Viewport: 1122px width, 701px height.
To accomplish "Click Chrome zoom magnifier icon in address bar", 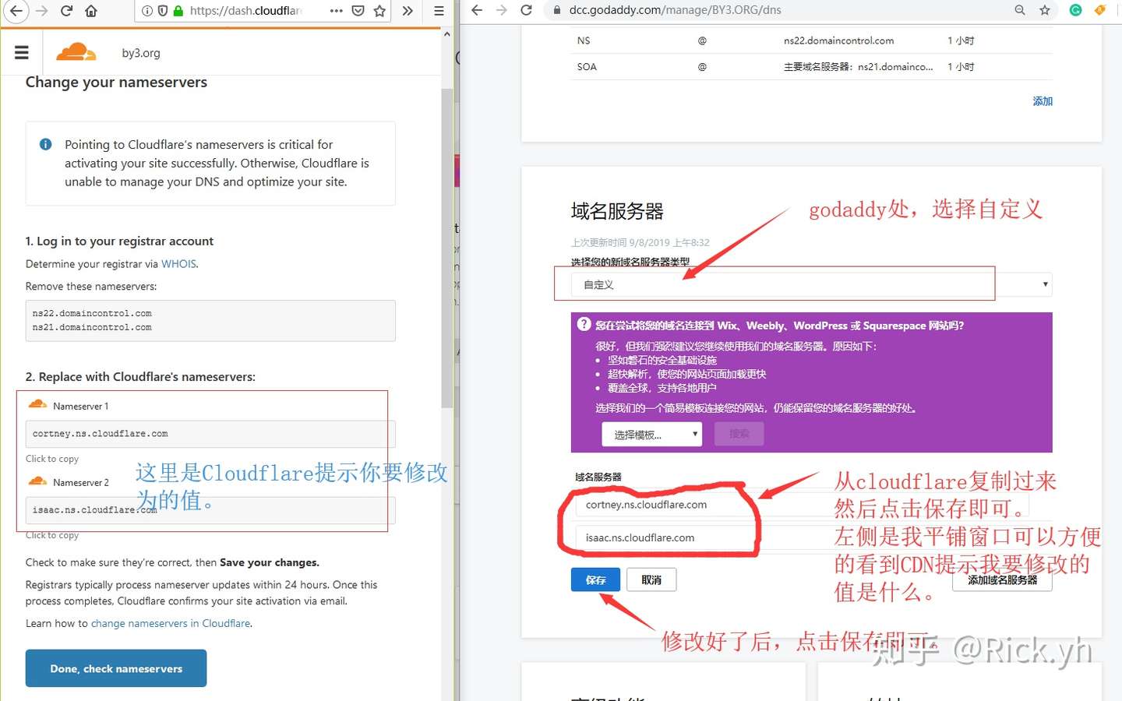I will (x=1020, y=10).
